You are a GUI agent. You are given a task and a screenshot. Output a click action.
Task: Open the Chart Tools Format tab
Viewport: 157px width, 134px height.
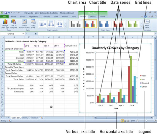[103, 16]
